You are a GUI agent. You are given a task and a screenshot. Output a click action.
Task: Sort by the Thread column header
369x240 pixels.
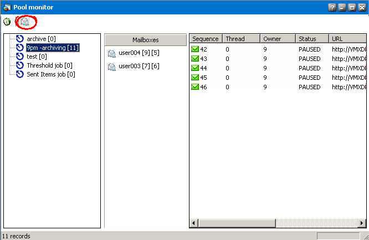[x=242, y=39]
